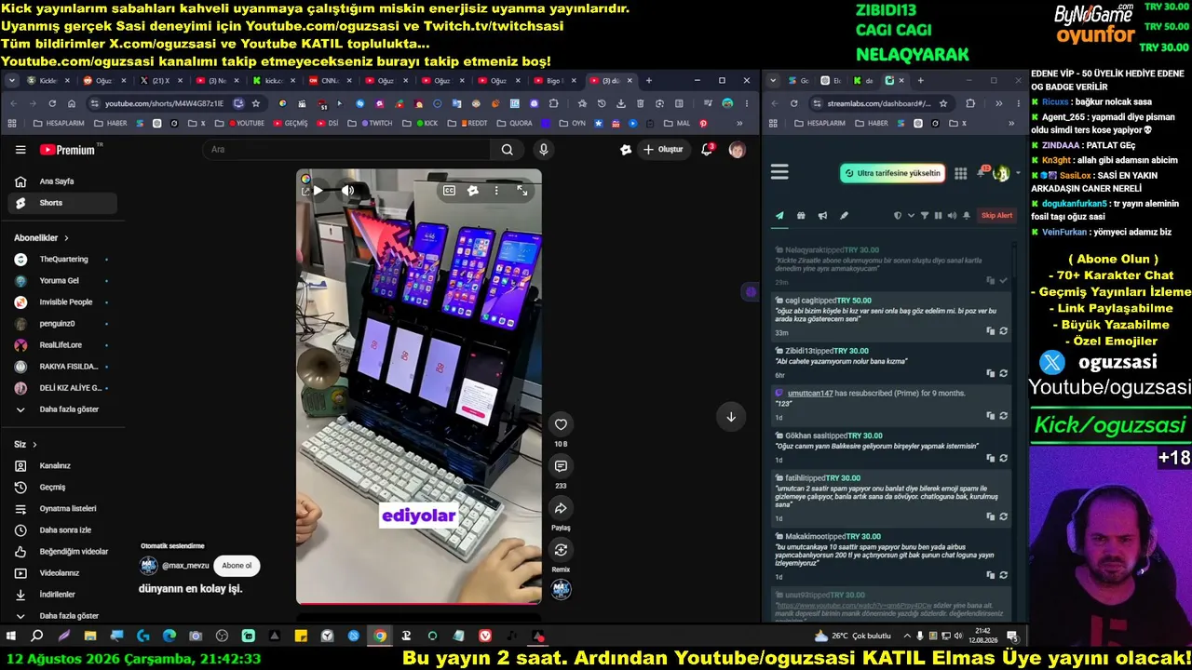Screen dimensions: 1192x670
Task: Go to Ana Sayfa in YouTube sidebar
Action: [x=63, y=181]
